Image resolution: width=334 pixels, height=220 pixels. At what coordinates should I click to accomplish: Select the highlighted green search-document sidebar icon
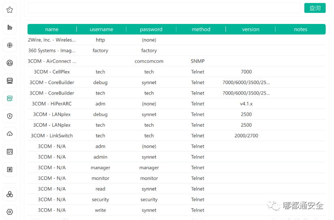(x=10, y=98)
